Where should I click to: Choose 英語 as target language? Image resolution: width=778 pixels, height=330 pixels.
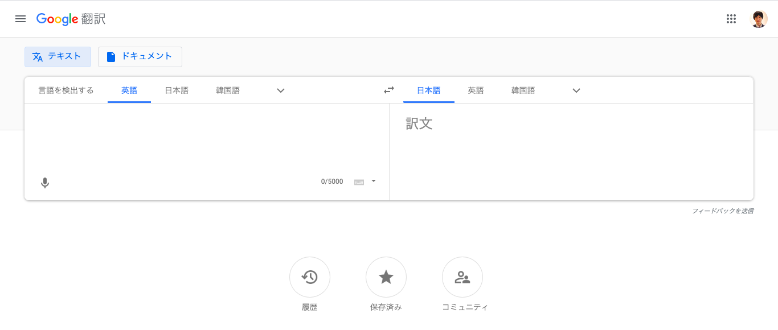click(x=476, y=90)
